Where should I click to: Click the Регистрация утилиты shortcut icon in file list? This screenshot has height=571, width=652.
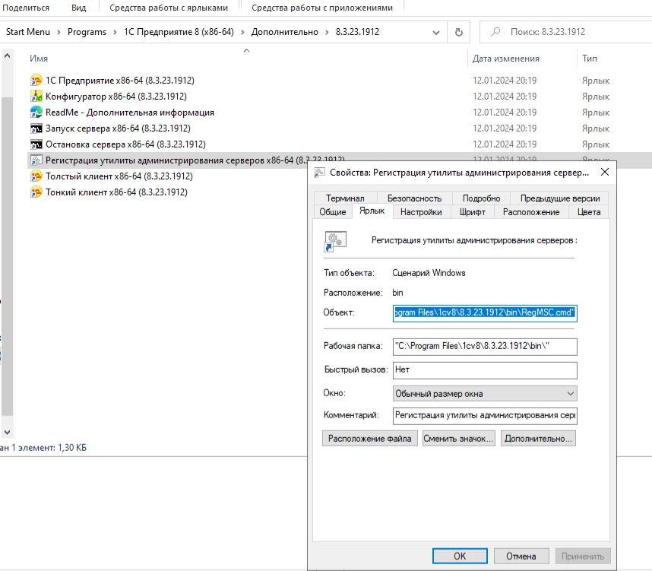coord(36,160)
